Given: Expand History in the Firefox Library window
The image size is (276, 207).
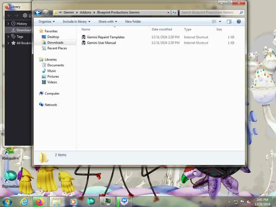Looking at the screenshot, I should tap(8, 23).
